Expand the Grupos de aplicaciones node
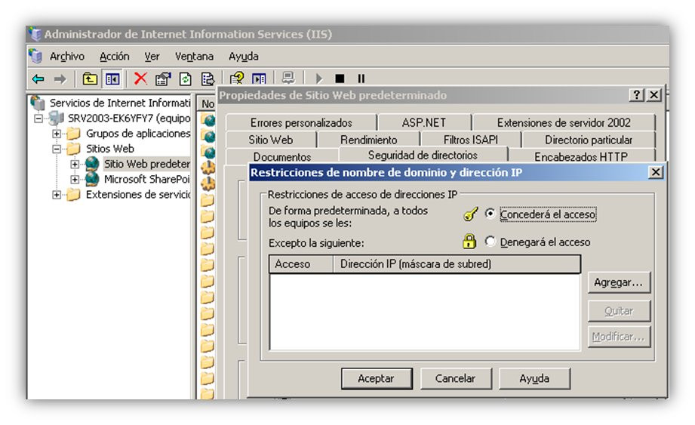Viewport: 695px width, 425px height. point(57,134)
